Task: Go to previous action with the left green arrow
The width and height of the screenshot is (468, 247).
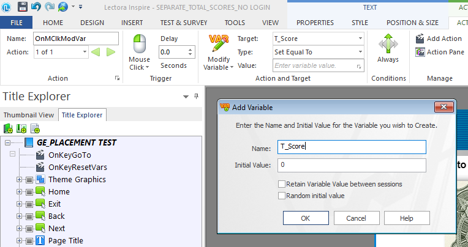Action: click(x=95, y=52)
